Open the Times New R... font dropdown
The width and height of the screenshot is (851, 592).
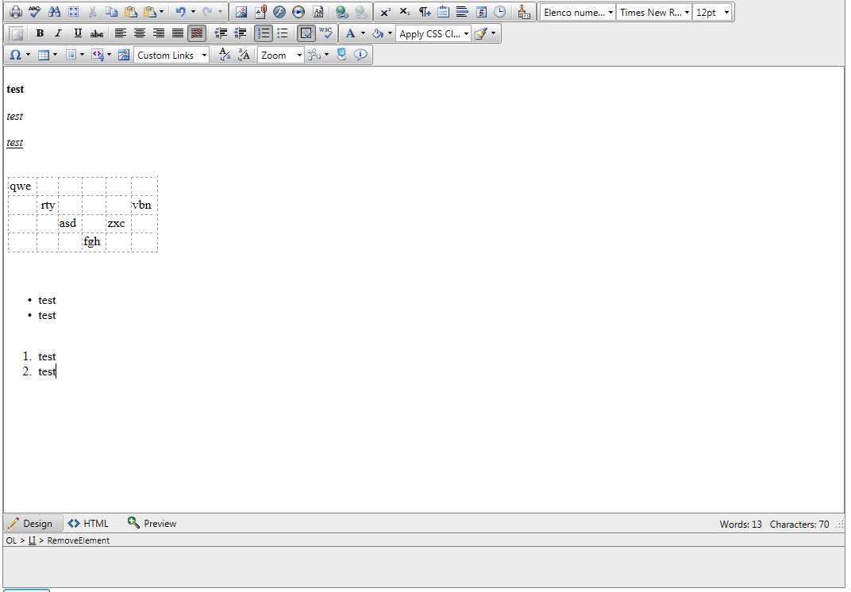click(x=654, y=12)
